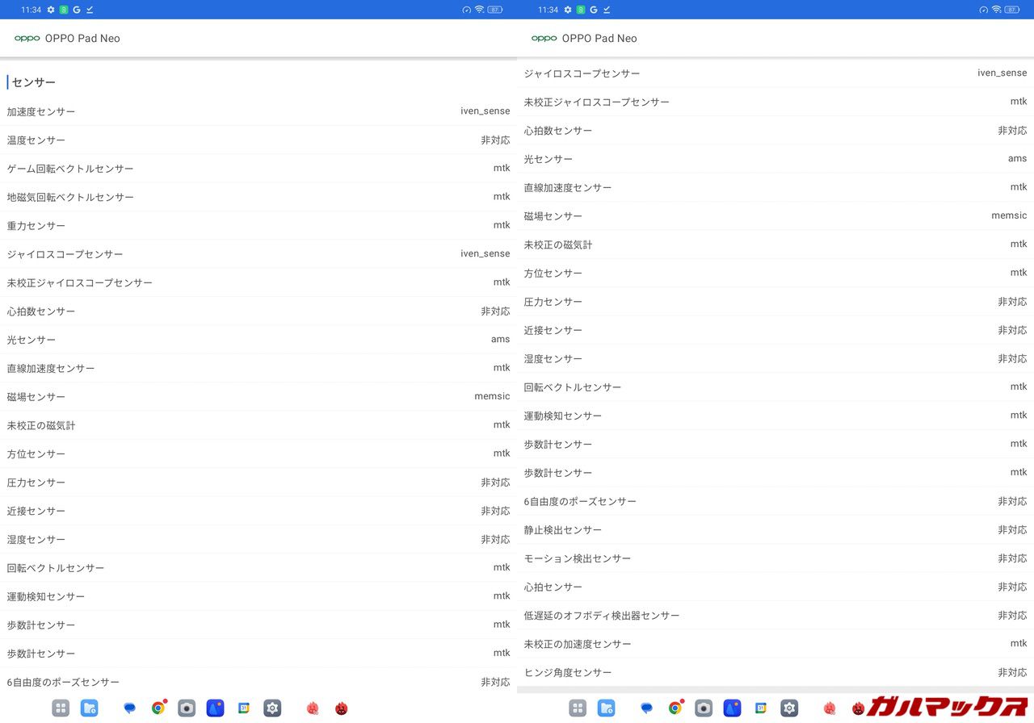The height and width of the screenshot is (723, 1034).
Task: Select the ヒンジ角度センサー row
Action: click(x=775, y=673)
